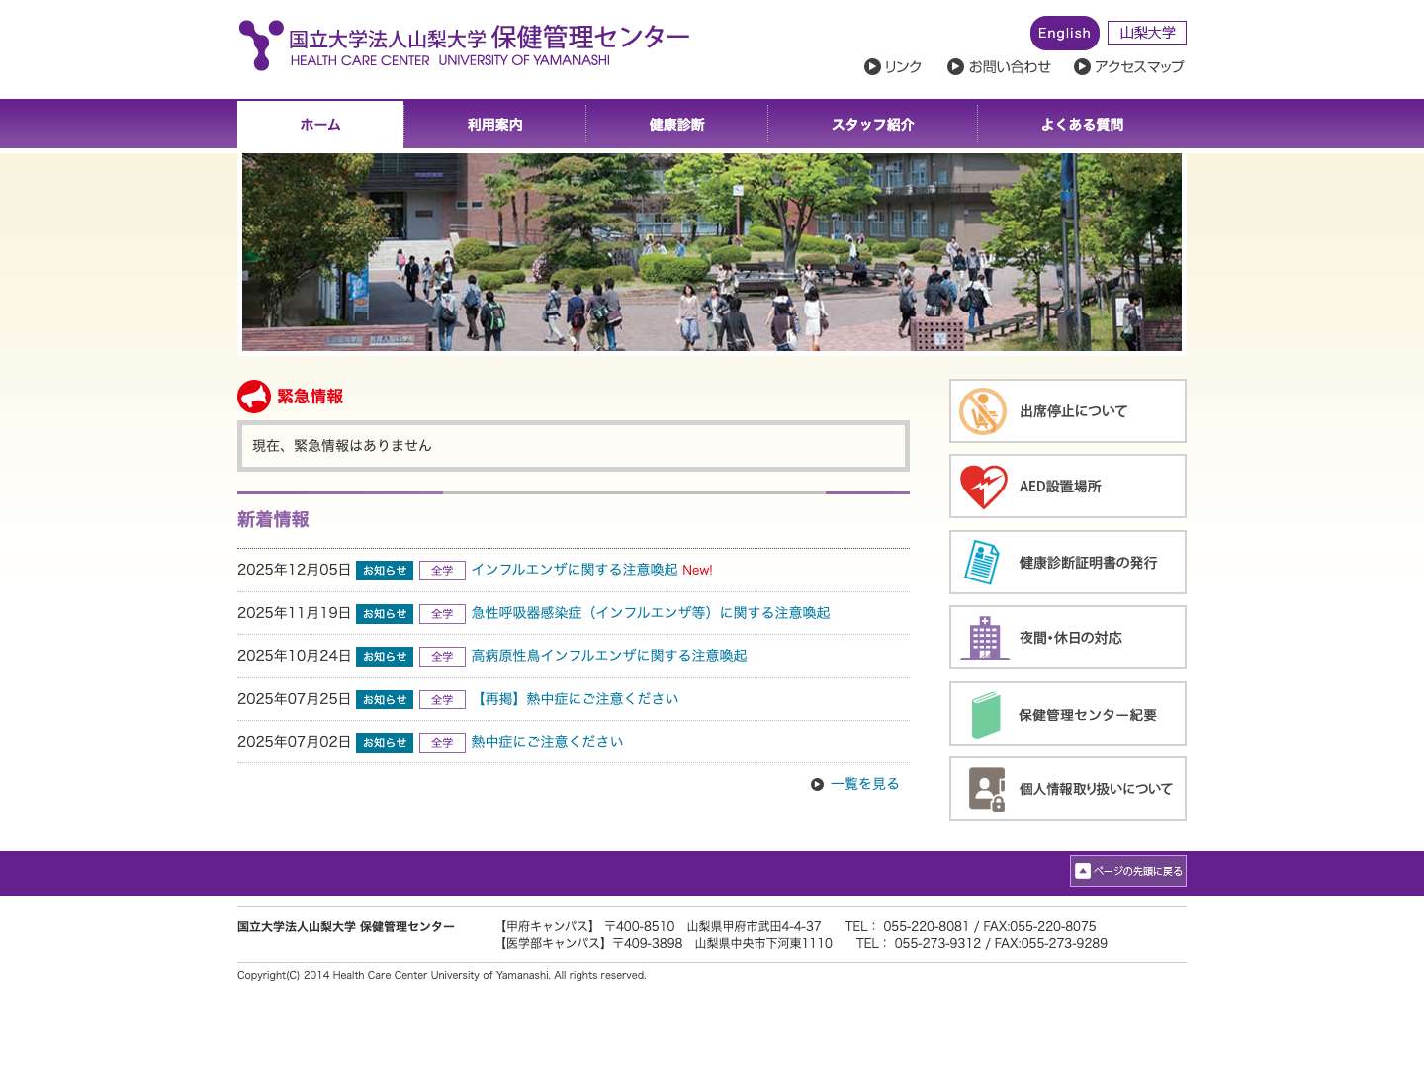Click the 出席停止について no-entry icon
Image resolution: width=1424 pixels, height=1068 pixels.
tap(983, 410)
